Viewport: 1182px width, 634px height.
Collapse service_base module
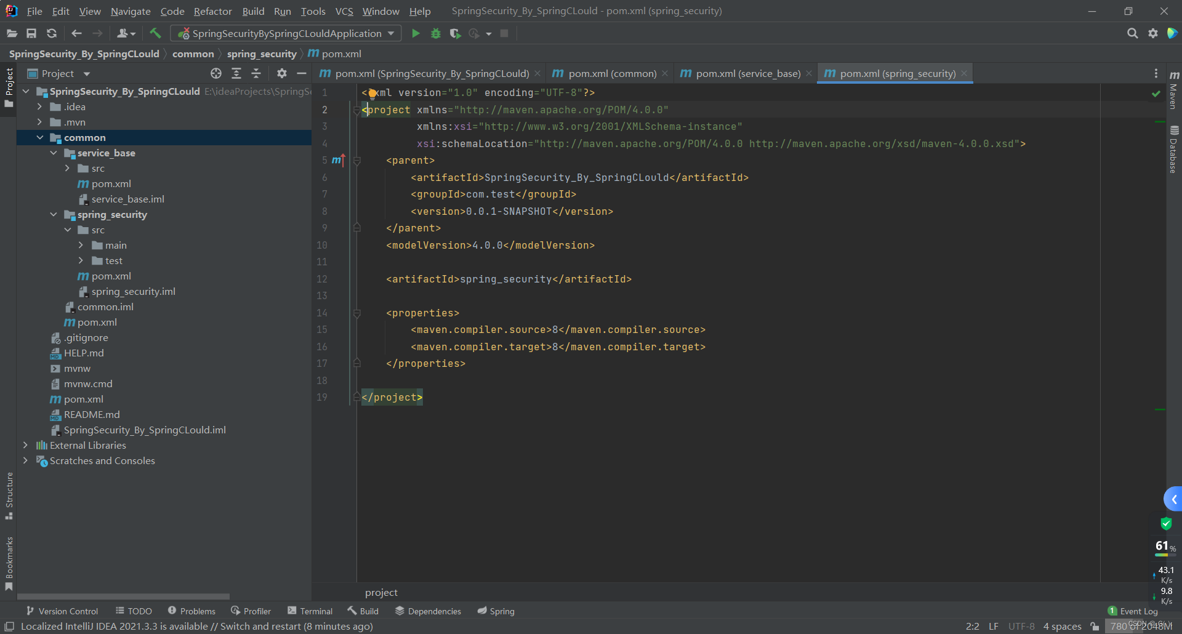coord(54,153)
